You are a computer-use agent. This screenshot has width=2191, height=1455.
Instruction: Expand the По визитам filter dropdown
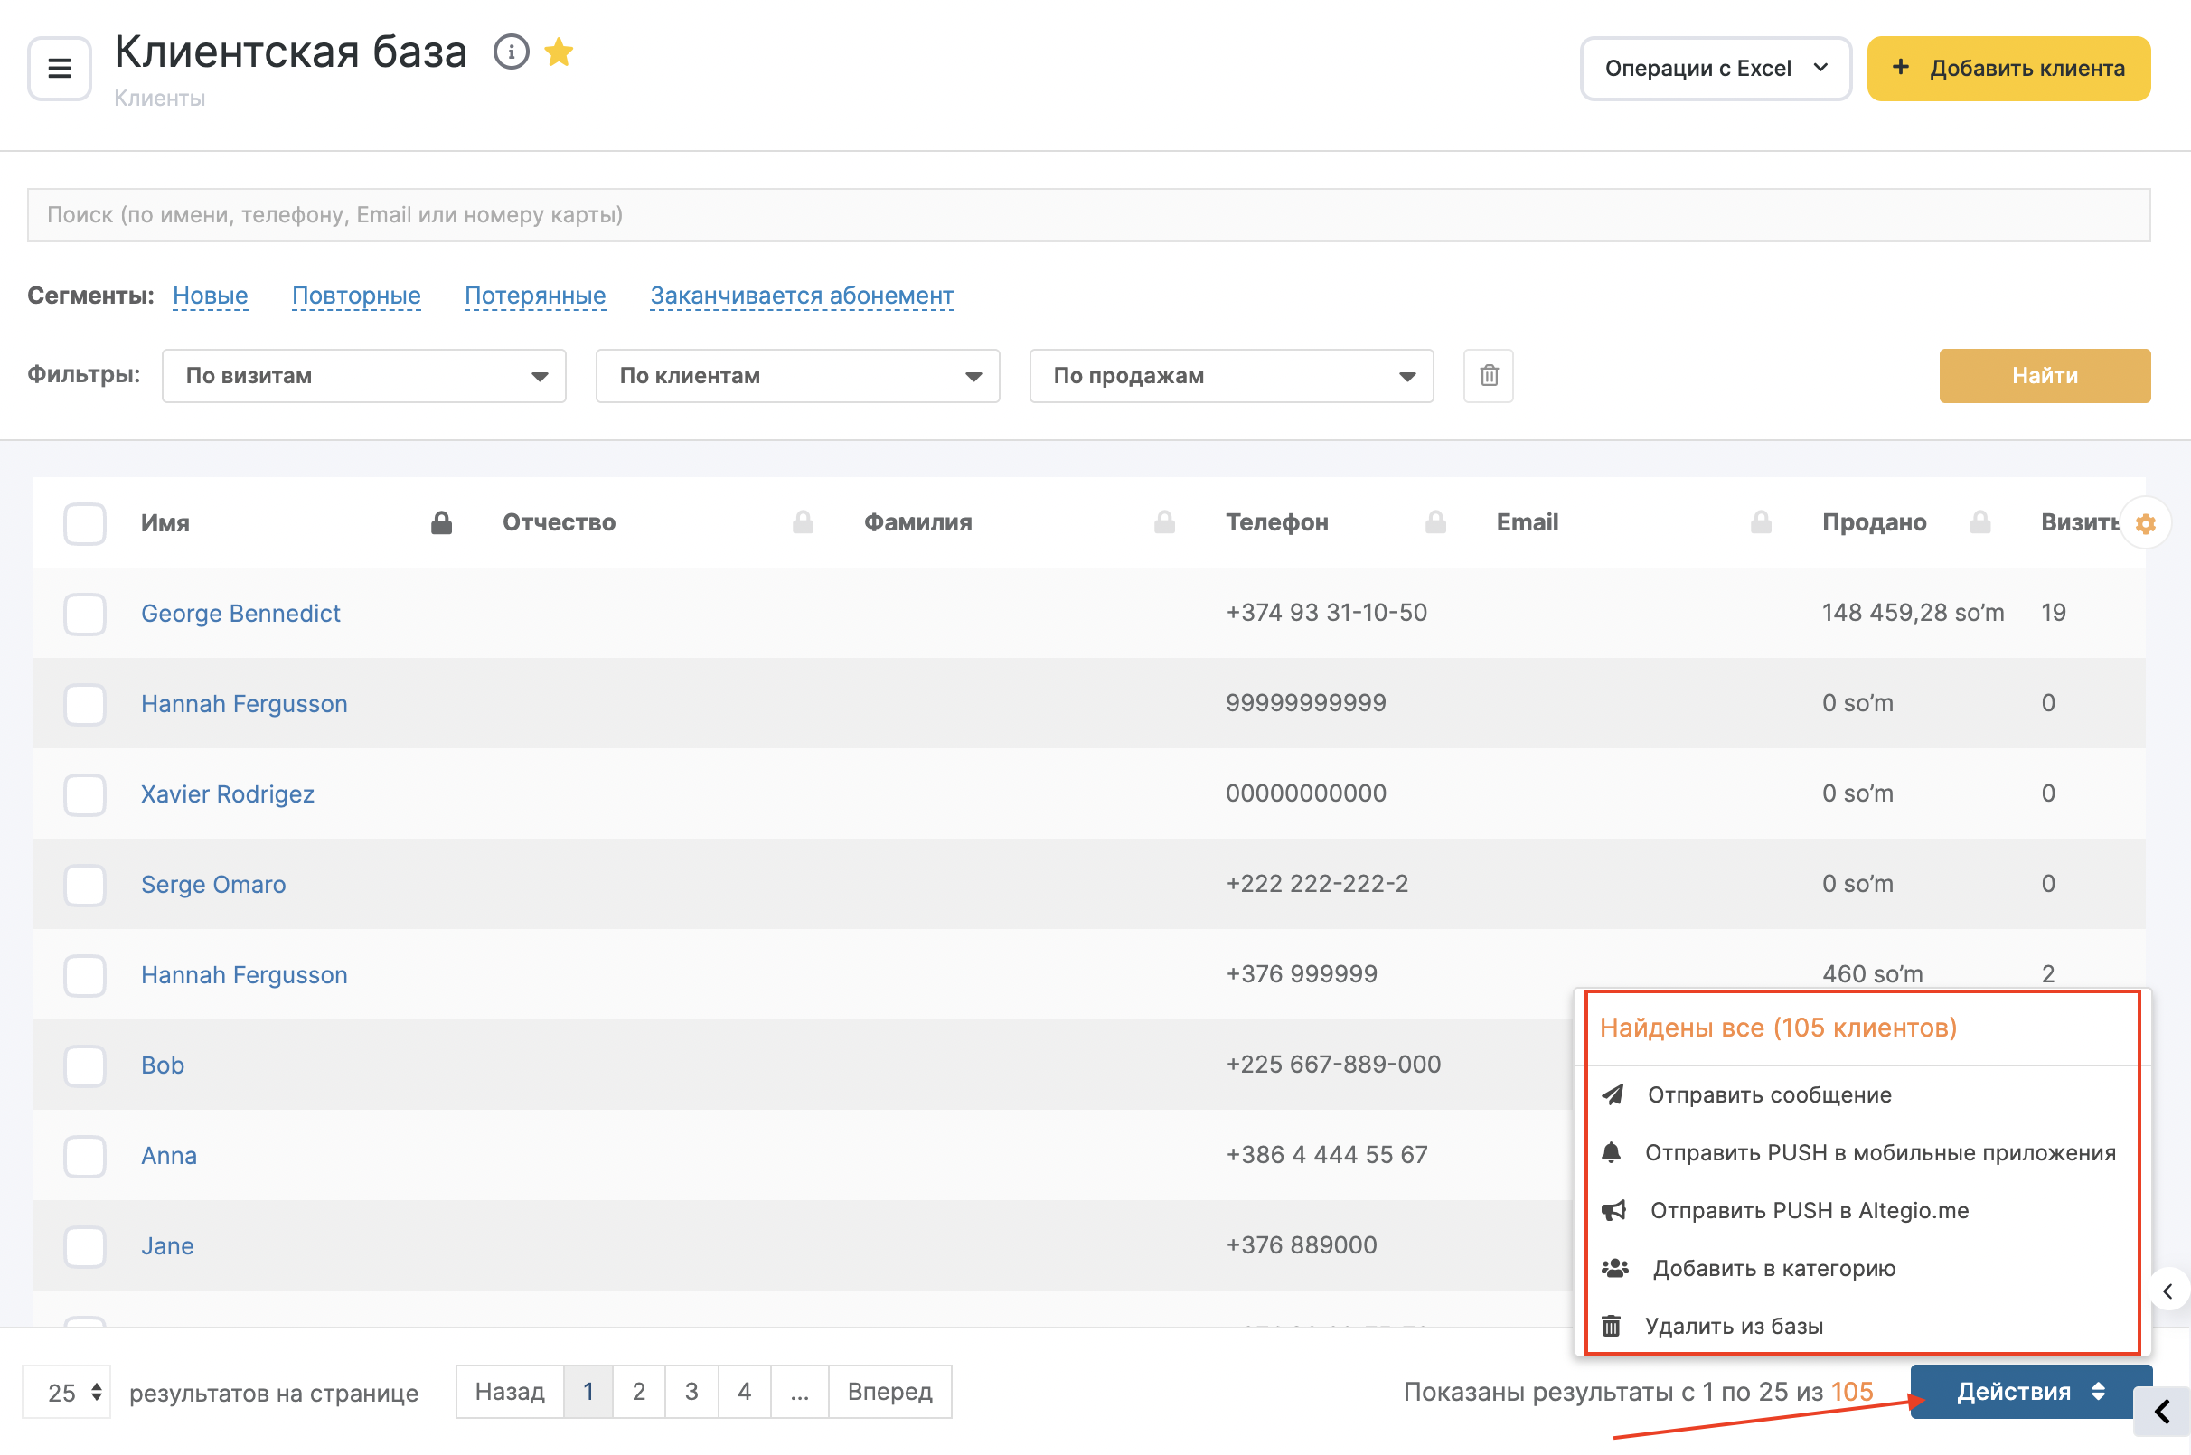tap(363, 376)
